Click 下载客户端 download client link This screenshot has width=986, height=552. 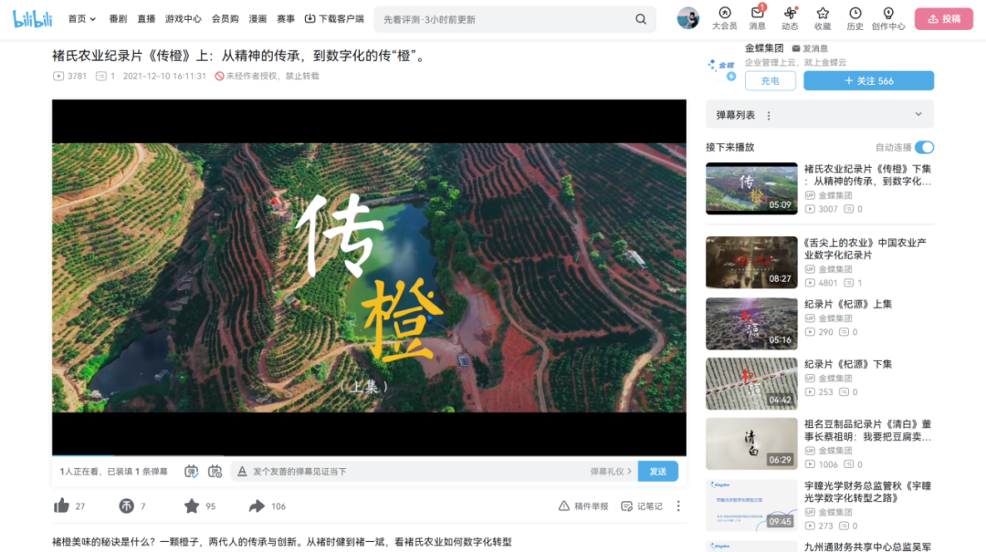coord(334,19)
